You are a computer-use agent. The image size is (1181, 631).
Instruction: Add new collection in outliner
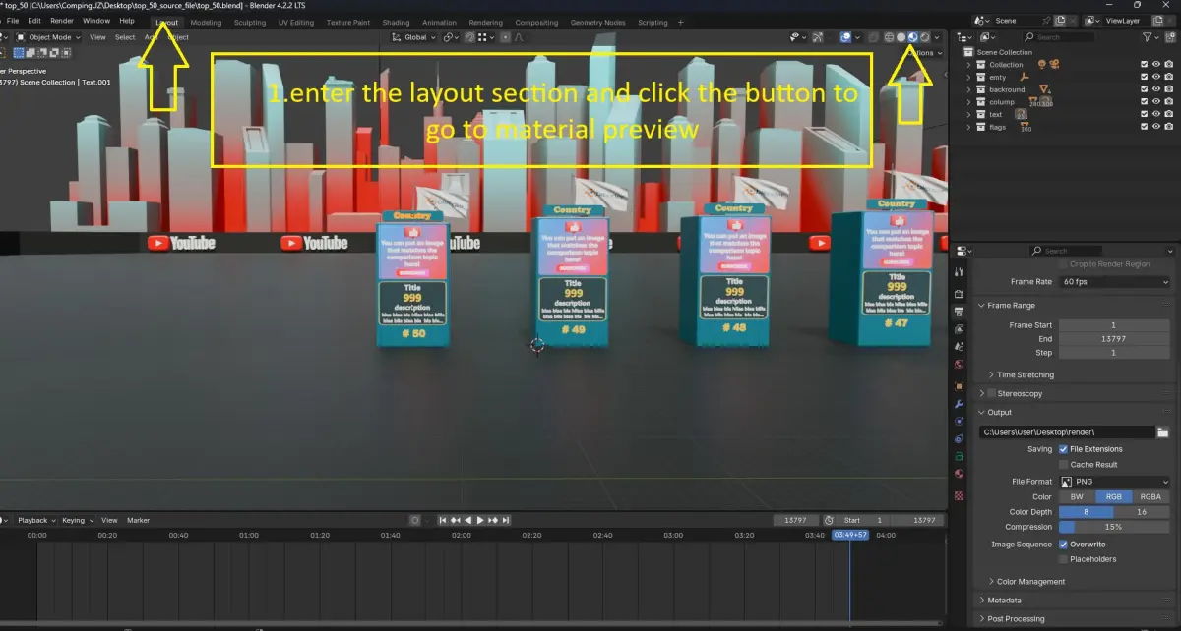pyautogui.click(x=1169, y=37)
